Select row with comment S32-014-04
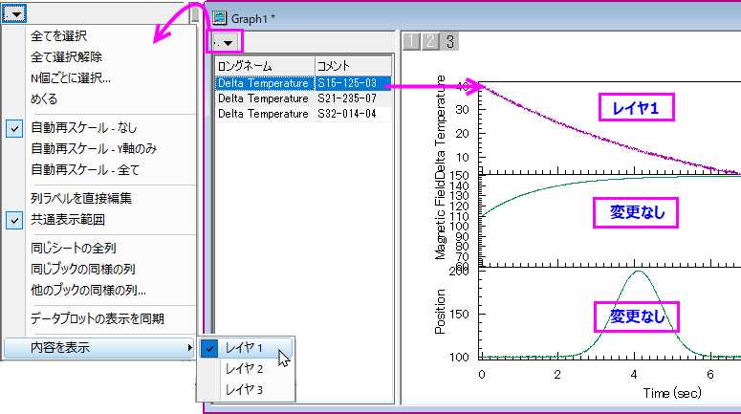Viewport: 741px width, 414px height. [303, 114]
